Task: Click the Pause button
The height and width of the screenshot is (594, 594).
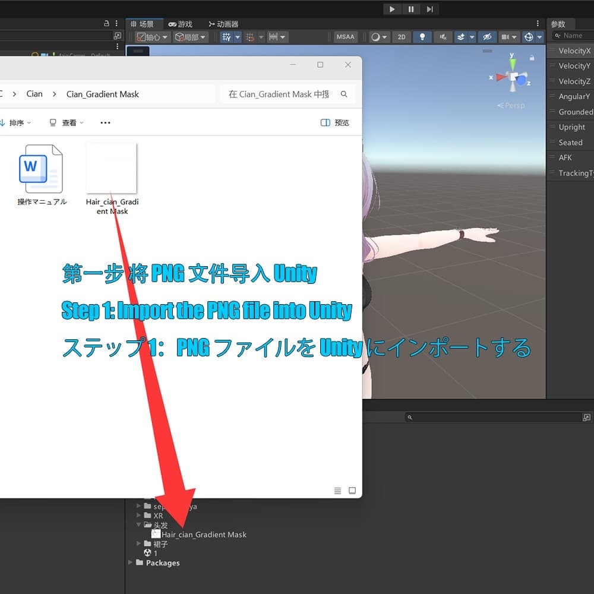Action: (x=410, y=9)
